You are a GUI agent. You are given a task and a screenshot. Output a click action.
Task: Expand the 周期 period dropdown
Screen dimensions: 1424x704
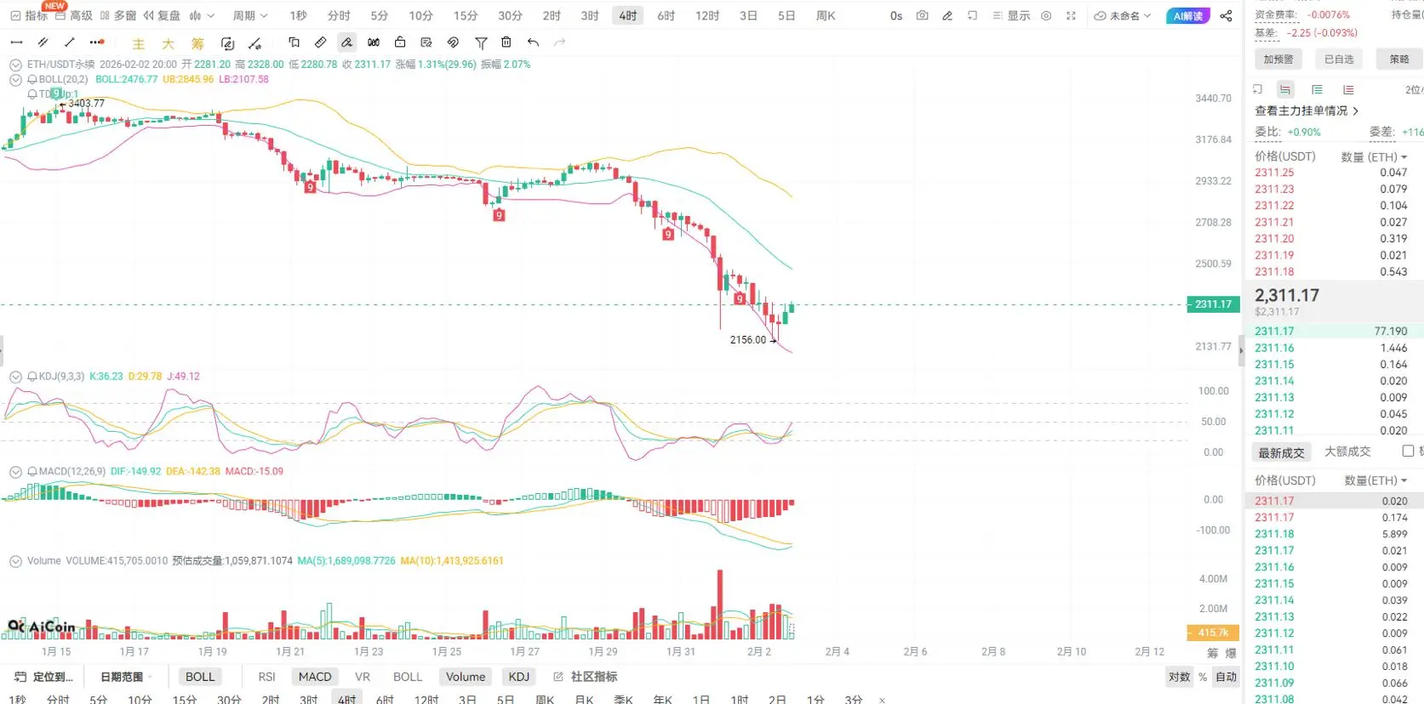pos(250,15)
